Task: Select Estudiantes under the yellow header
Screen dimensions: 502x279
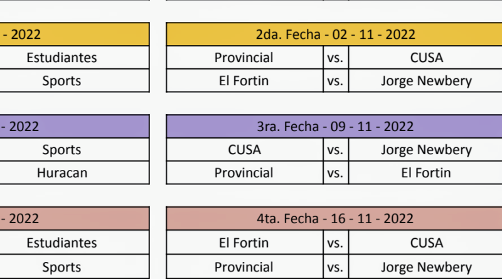Action: click(61, 58)
